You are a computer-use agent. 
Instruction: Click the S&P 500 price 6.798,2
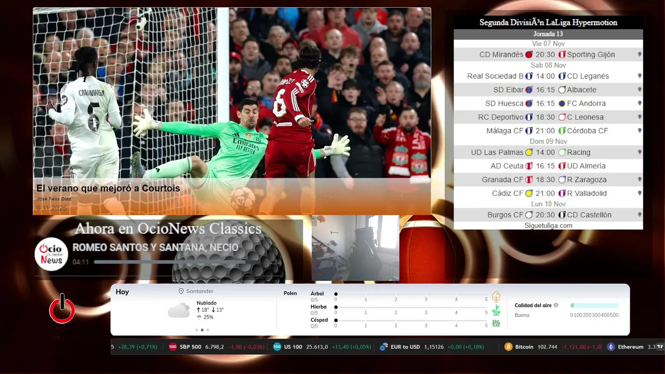215,347
